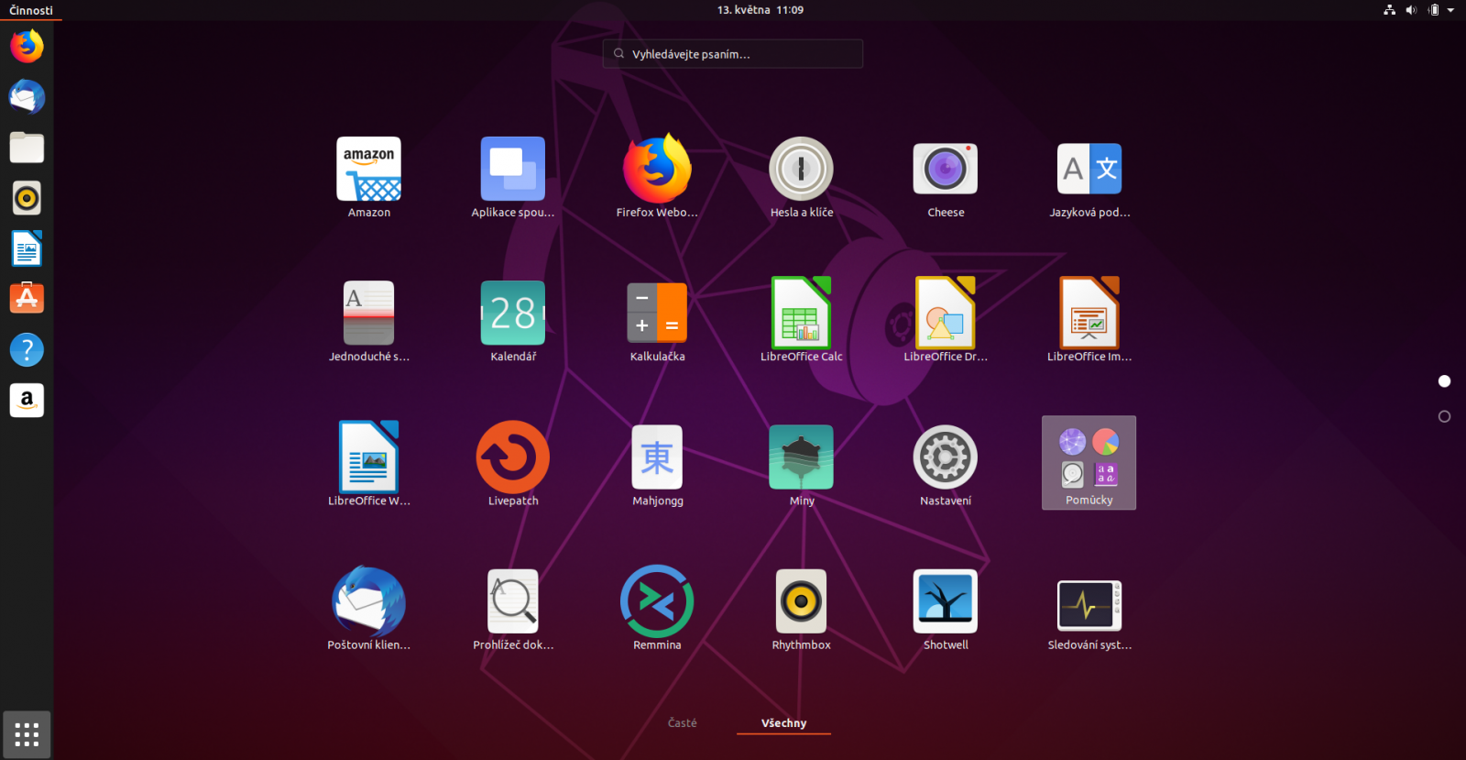1466x760 pixels.
Task: Open Files manager from the dock
Action: coord(27,147)
